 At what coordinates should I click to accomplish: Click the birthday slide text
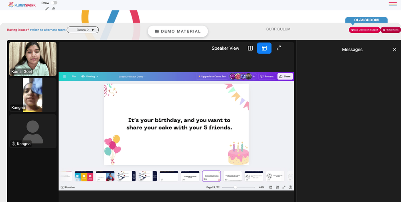(179, 124)
